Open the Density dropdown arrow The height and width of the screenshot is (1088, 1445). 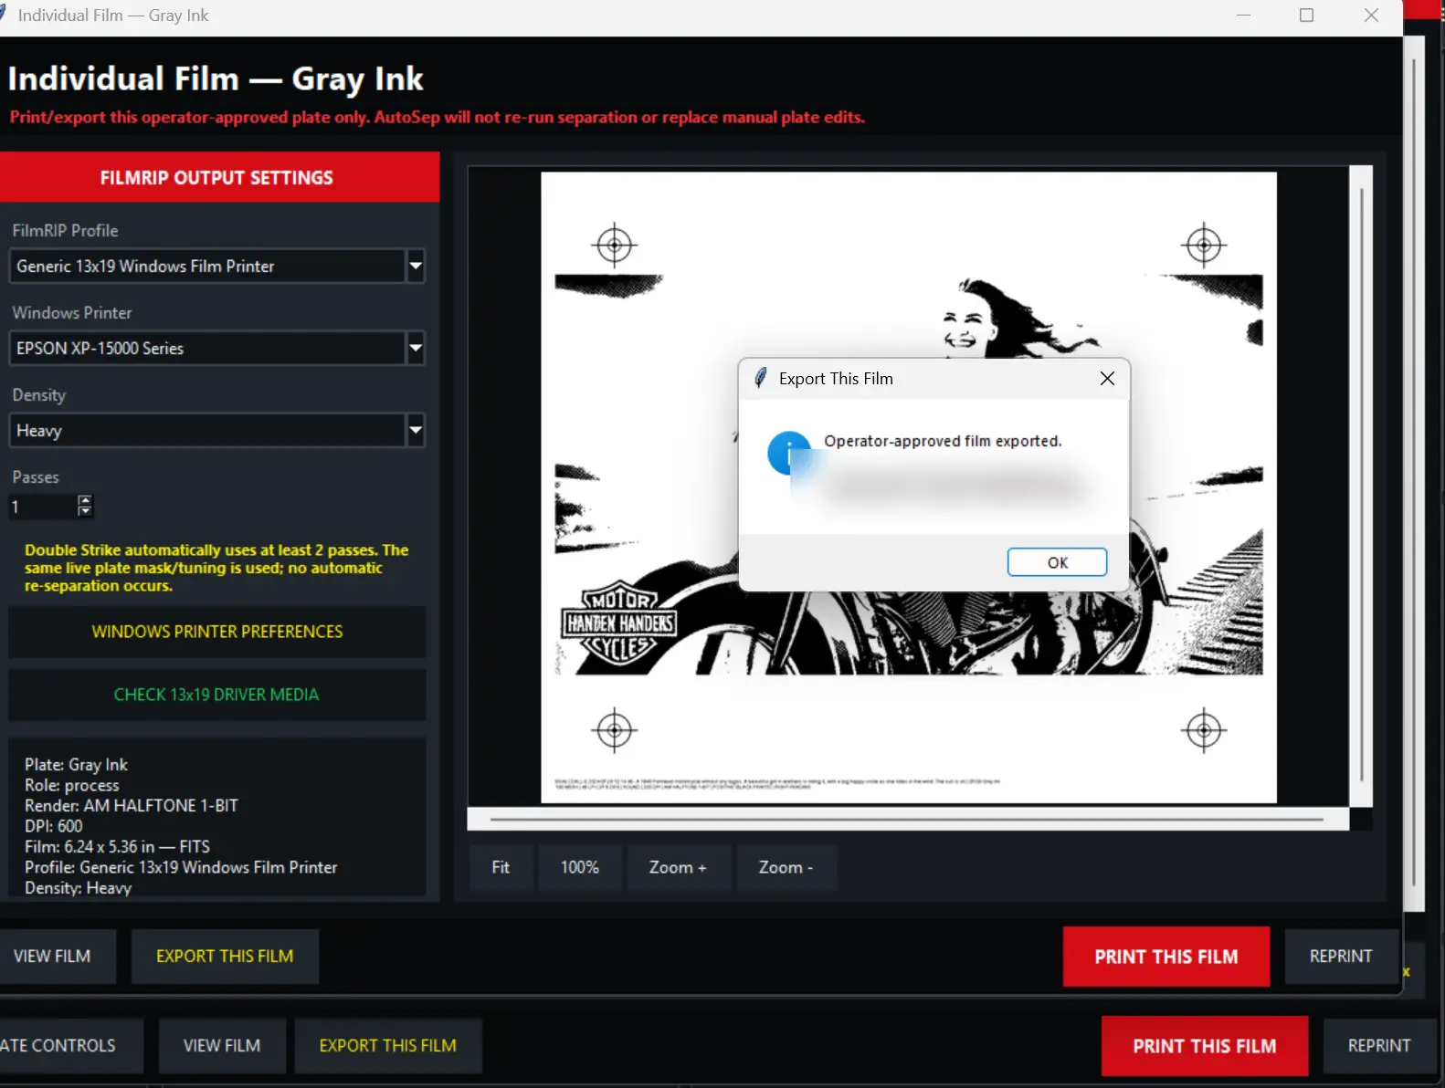[x=416, y=430]
